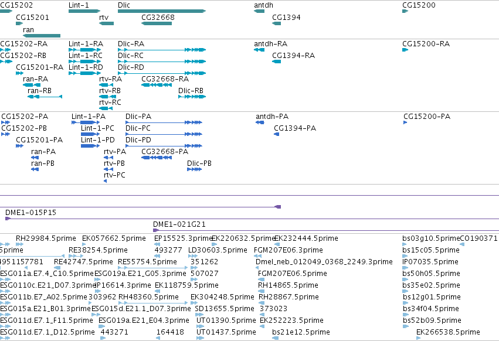Select the Dlic-PA protein feature
The image size is (499, 341).
164,122
